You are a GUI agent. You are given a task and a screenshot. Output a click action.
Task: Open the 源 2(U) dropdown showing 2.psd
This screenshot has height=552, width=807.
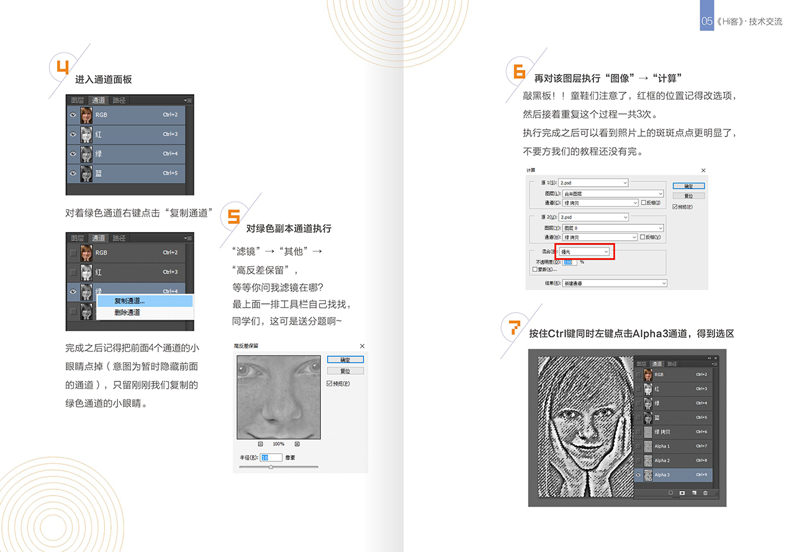pos(593,217)
